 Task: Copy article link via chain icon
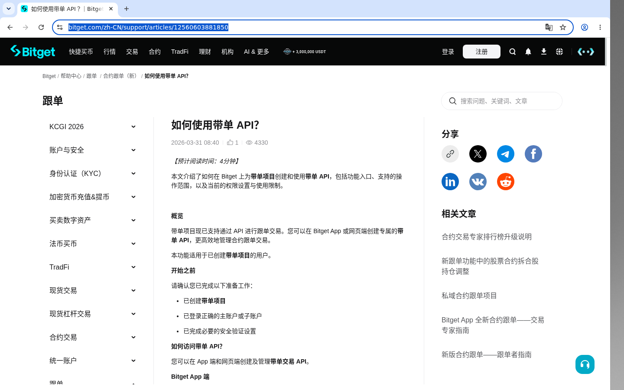tap(450, 154)
